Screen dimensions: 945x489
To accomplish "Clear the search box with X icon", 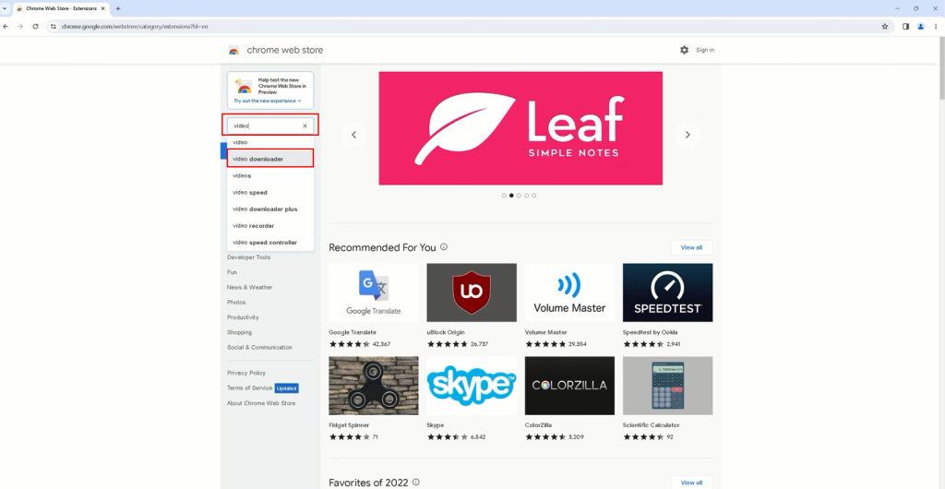I will [305, 125].
